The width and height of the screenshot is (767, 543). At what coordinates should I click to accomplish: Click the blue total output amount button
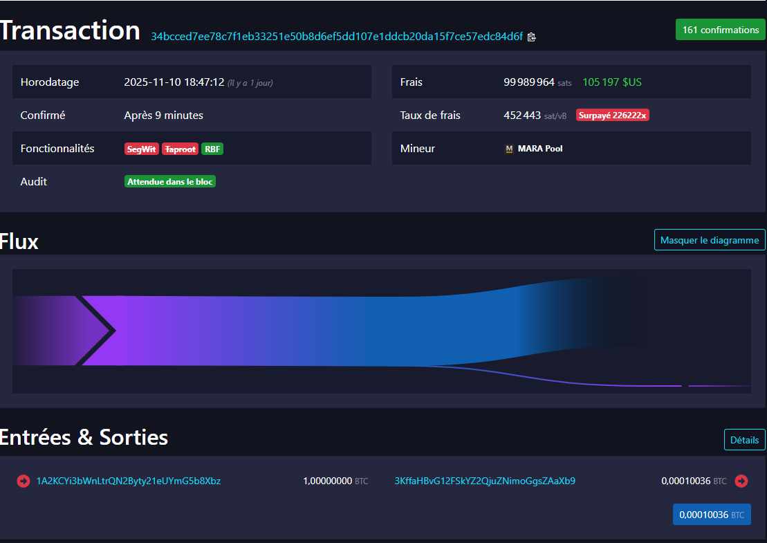coord(712,514)
